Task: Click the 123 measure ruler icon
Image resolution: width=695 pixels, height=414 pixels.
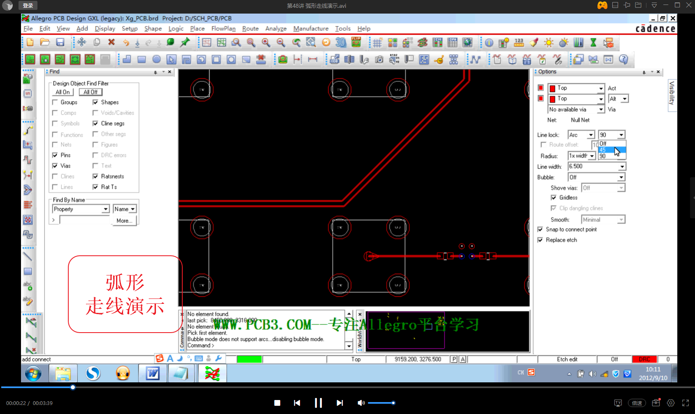Action: [519, 42]
